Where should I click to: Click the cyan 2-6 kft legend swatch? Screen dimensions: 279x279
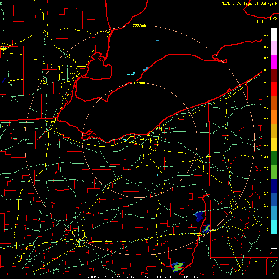274,227
